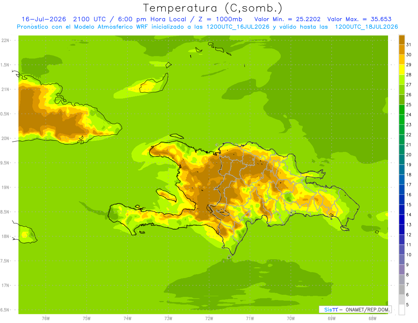Screen dimensions: 418x323
Task: Click the colorbar swatch between 15 and 16
Action: coord(402,200)
